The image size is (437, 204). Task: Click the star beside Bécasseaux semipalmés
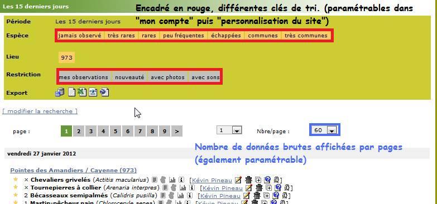pyautogui.click(x=16, y=195)
